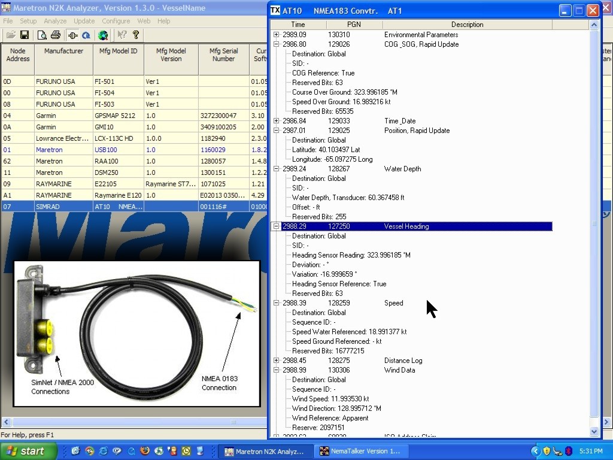
Task: Click the TX icon in AT10 window title
Action: click(x=275, y=11)
